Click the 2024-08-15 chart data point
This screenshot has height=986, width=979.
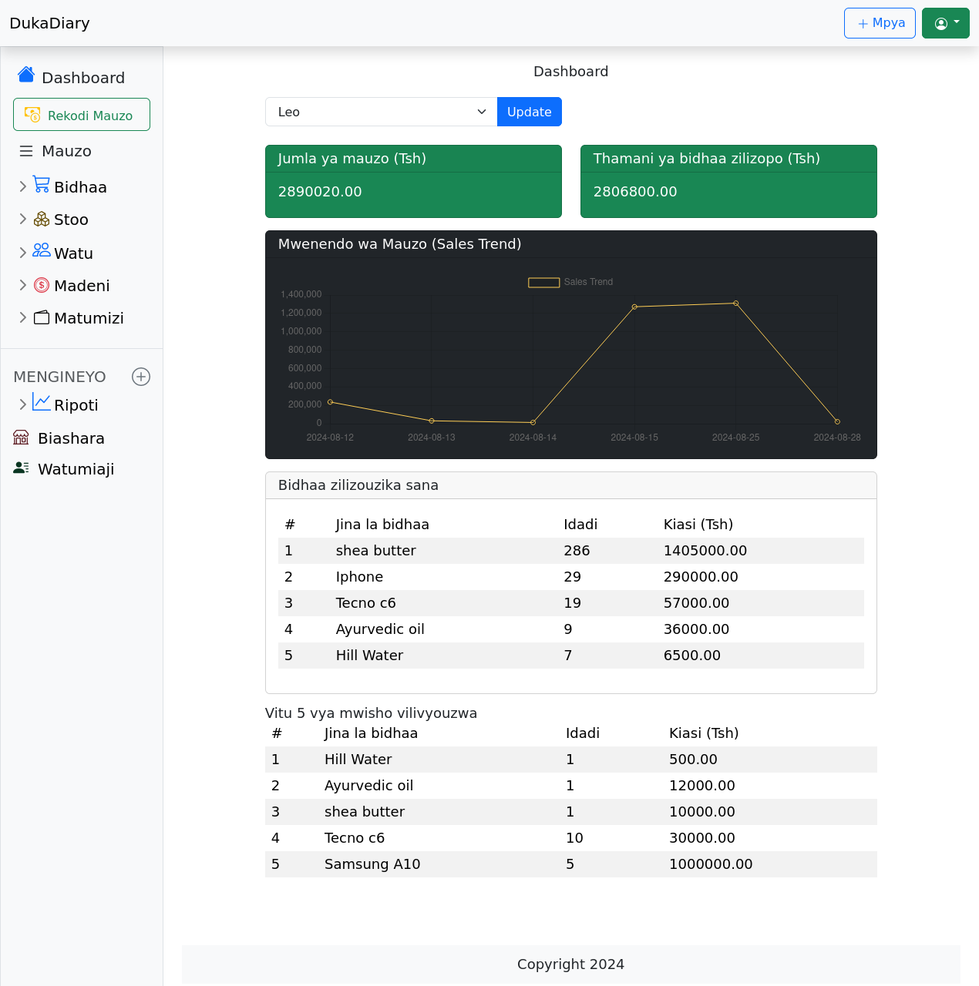(634, 307)
